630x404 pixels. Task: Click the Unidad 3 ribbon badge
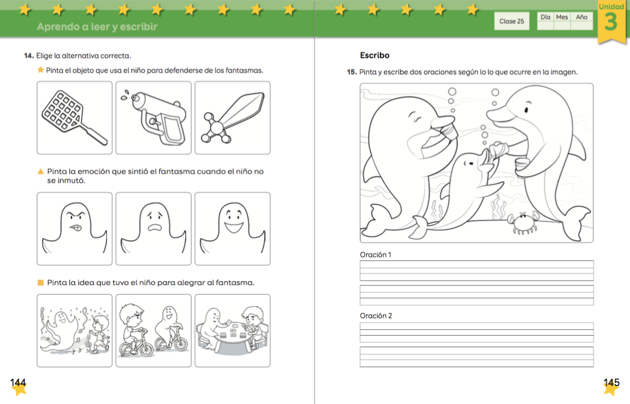611,21
